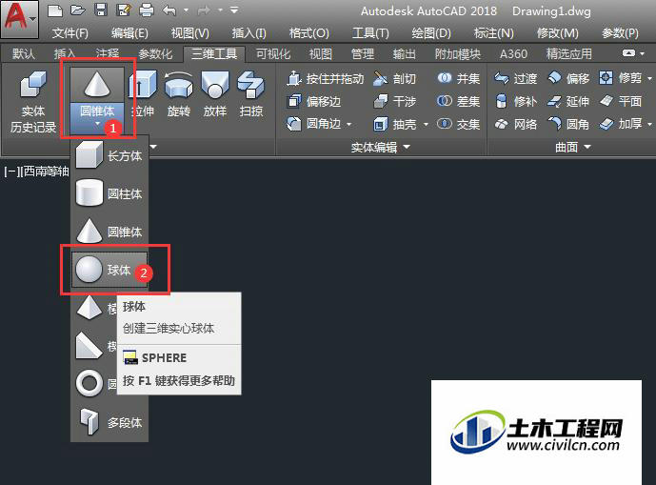Image resolution: width=656 pixels, height=485 pixels.
Task: Choose 长方体 box from dropdown list
Action: coord(109,155)
